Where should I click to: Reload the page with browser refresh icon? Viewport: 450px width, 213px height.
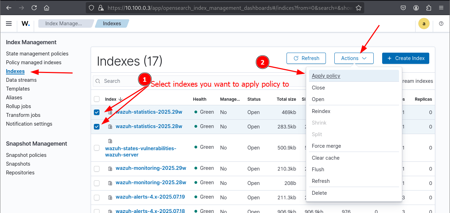click(34, 8)
